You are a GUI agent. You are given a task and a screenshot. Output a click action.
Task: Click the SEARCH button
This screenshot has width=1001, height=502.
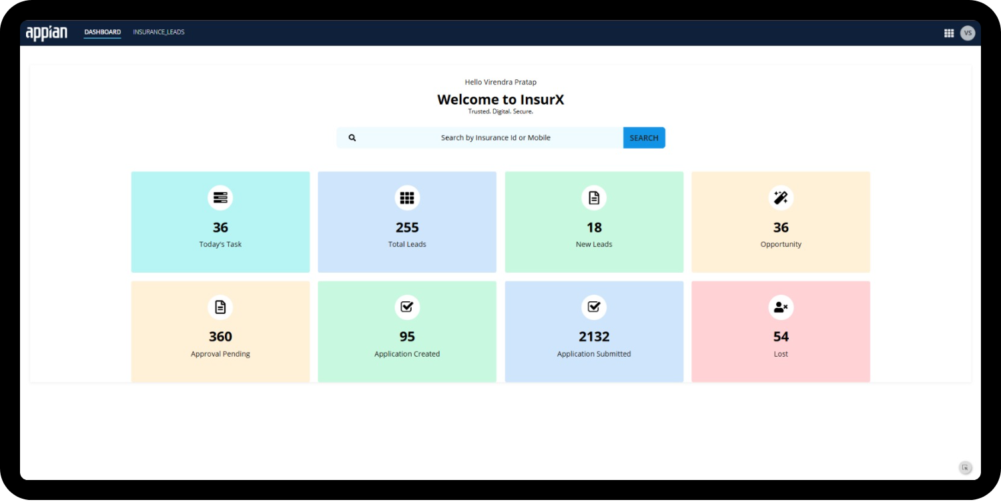(644, 138)
